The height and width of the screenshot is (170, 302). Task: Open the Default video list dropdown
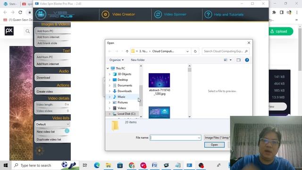[52, 124]
